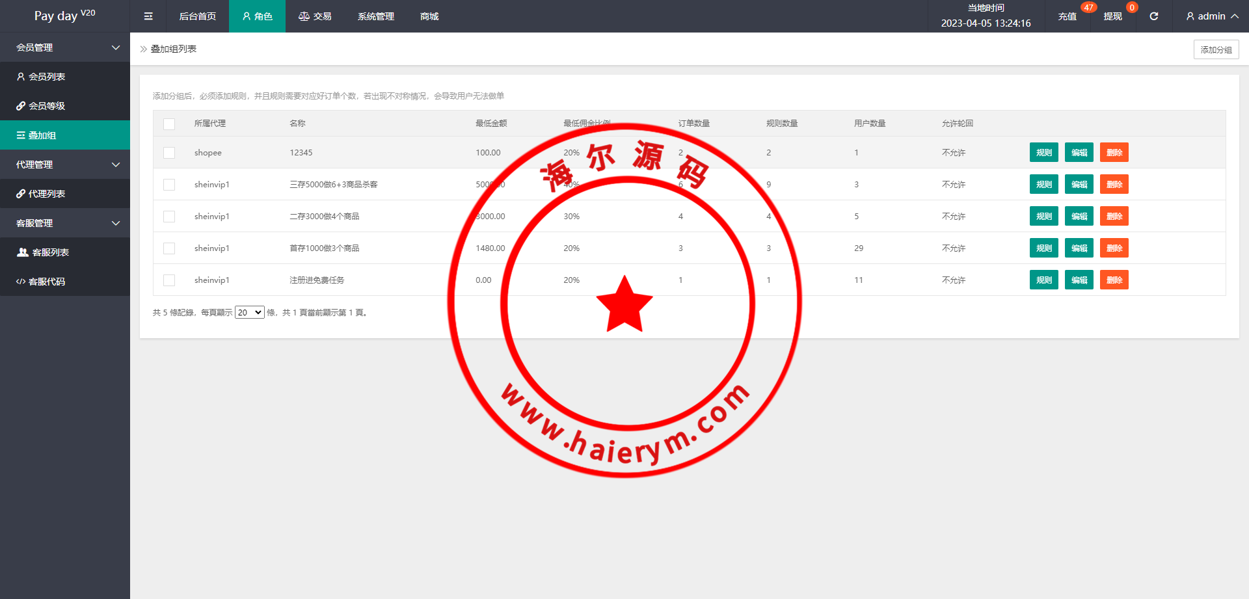Check the 二存3000做4个商品 row checkbox
Screen dimensions: 1249x599
pos(169,217)
